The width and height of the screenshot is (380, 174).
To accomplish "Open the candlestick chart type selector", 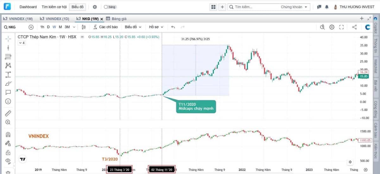I will 84,27.
